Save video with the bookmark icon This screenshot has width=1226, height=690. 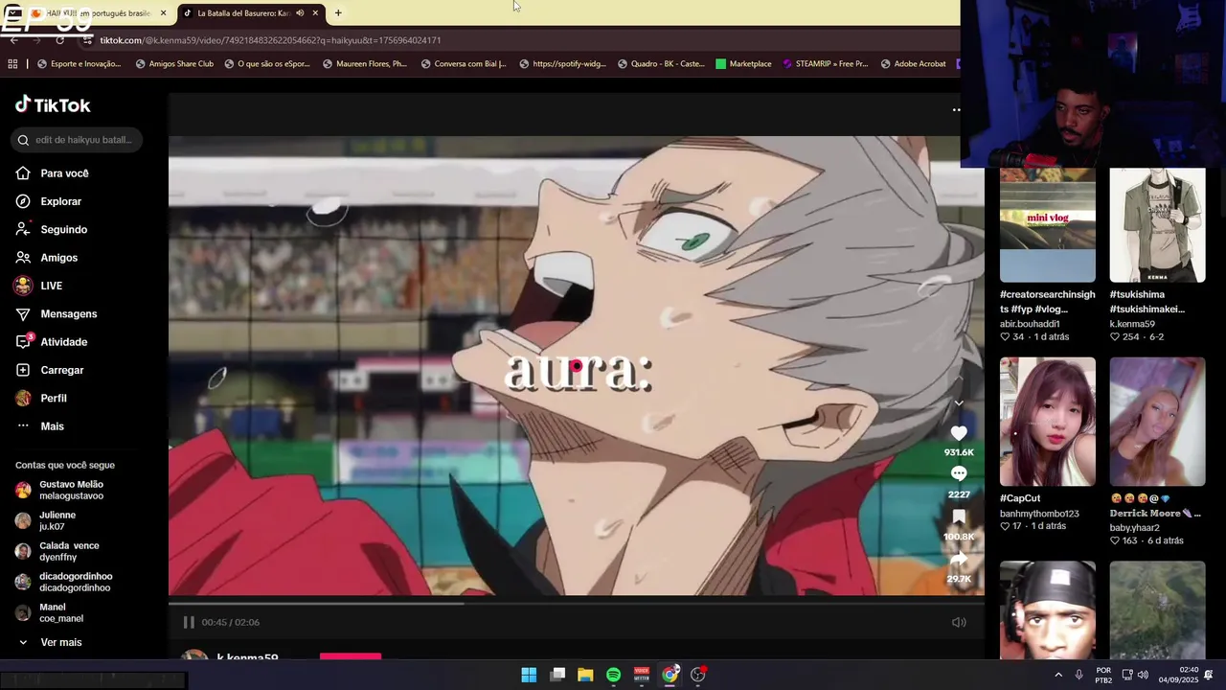click(959, 517)
